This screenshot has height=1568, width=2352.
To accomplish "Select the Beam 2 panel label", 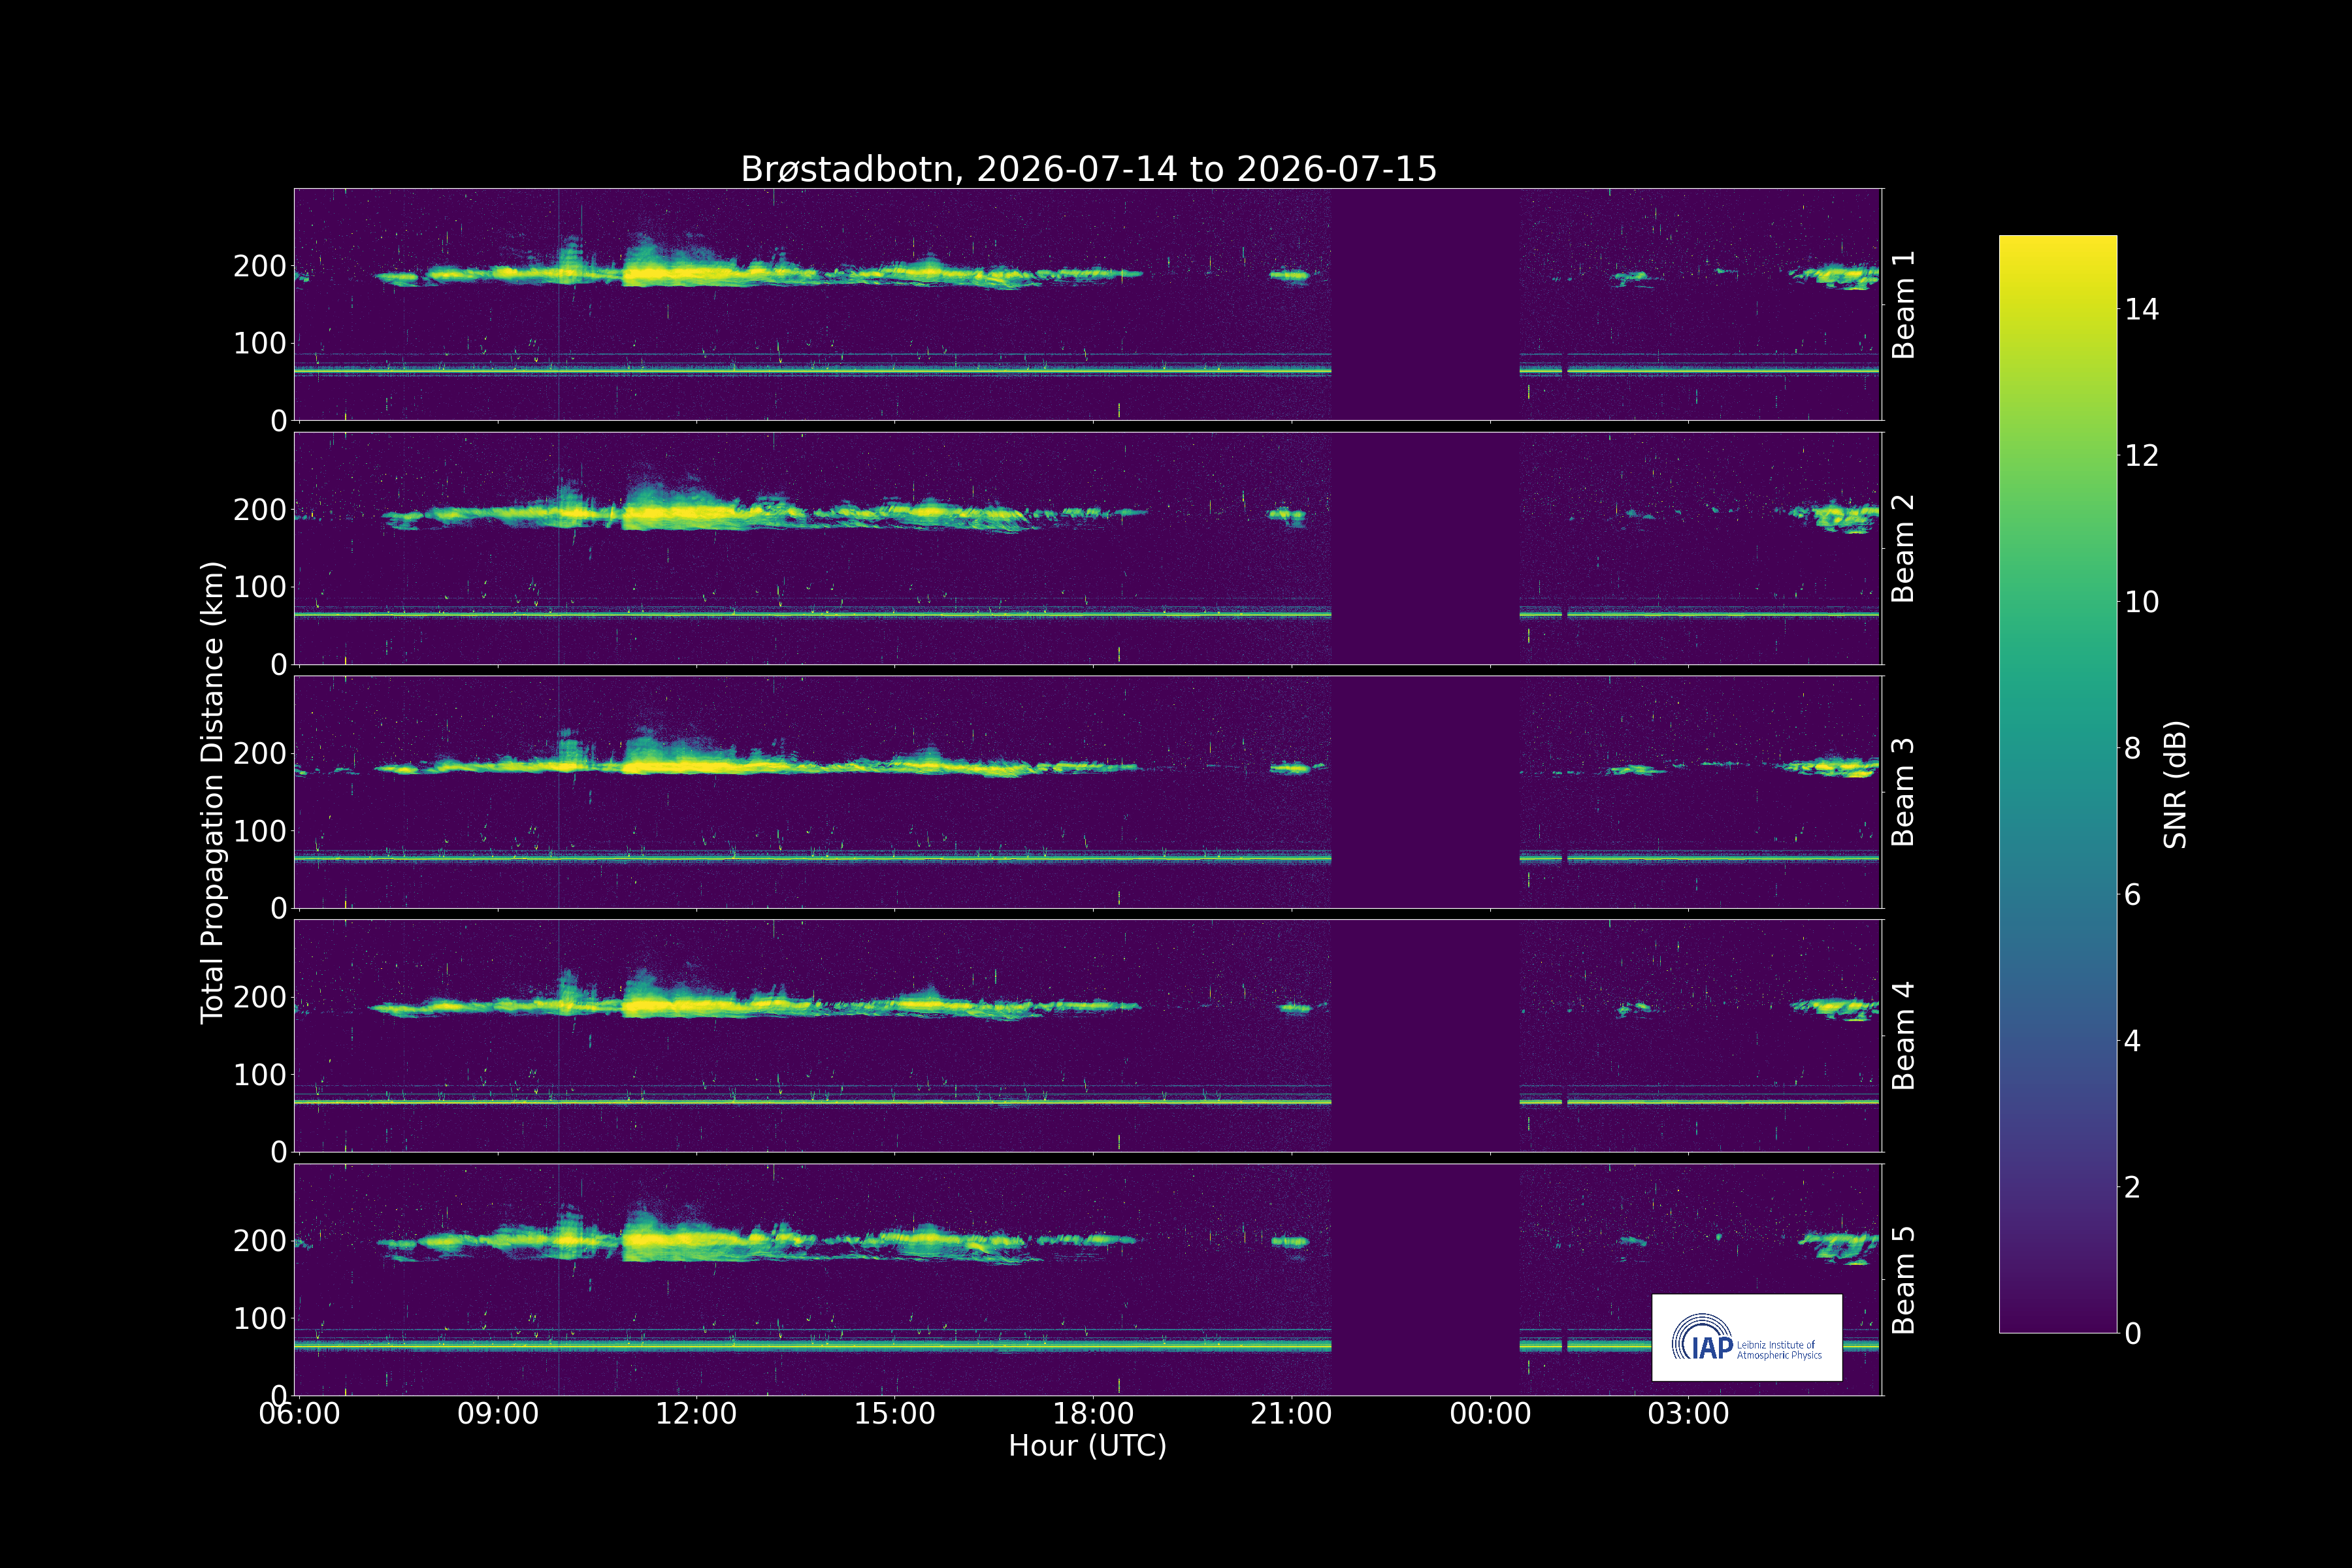I will (x=1903, y=548).
